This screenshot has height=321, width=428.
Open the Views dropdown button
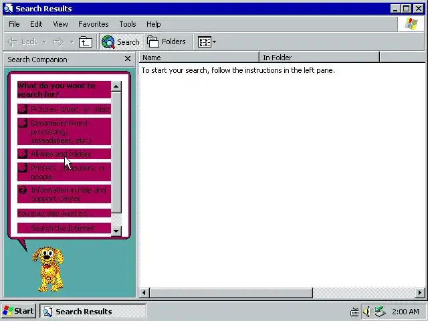click(207, 41)
